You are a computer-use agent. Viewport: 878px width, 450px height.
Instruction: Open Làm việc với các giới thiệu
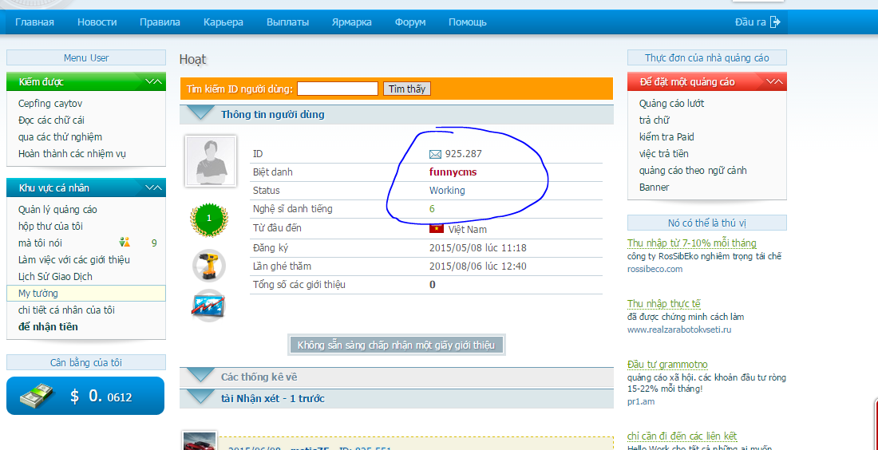[74, 259]
